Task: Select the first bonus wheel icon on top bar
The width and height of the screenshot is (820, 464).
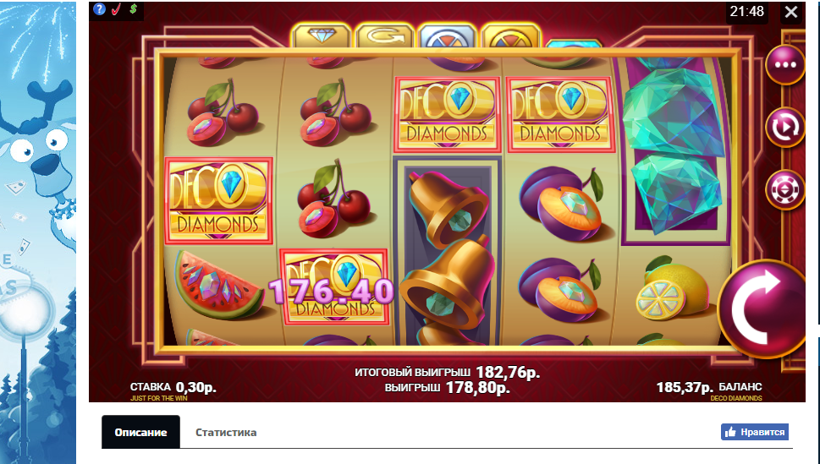Action: point(447,37)
